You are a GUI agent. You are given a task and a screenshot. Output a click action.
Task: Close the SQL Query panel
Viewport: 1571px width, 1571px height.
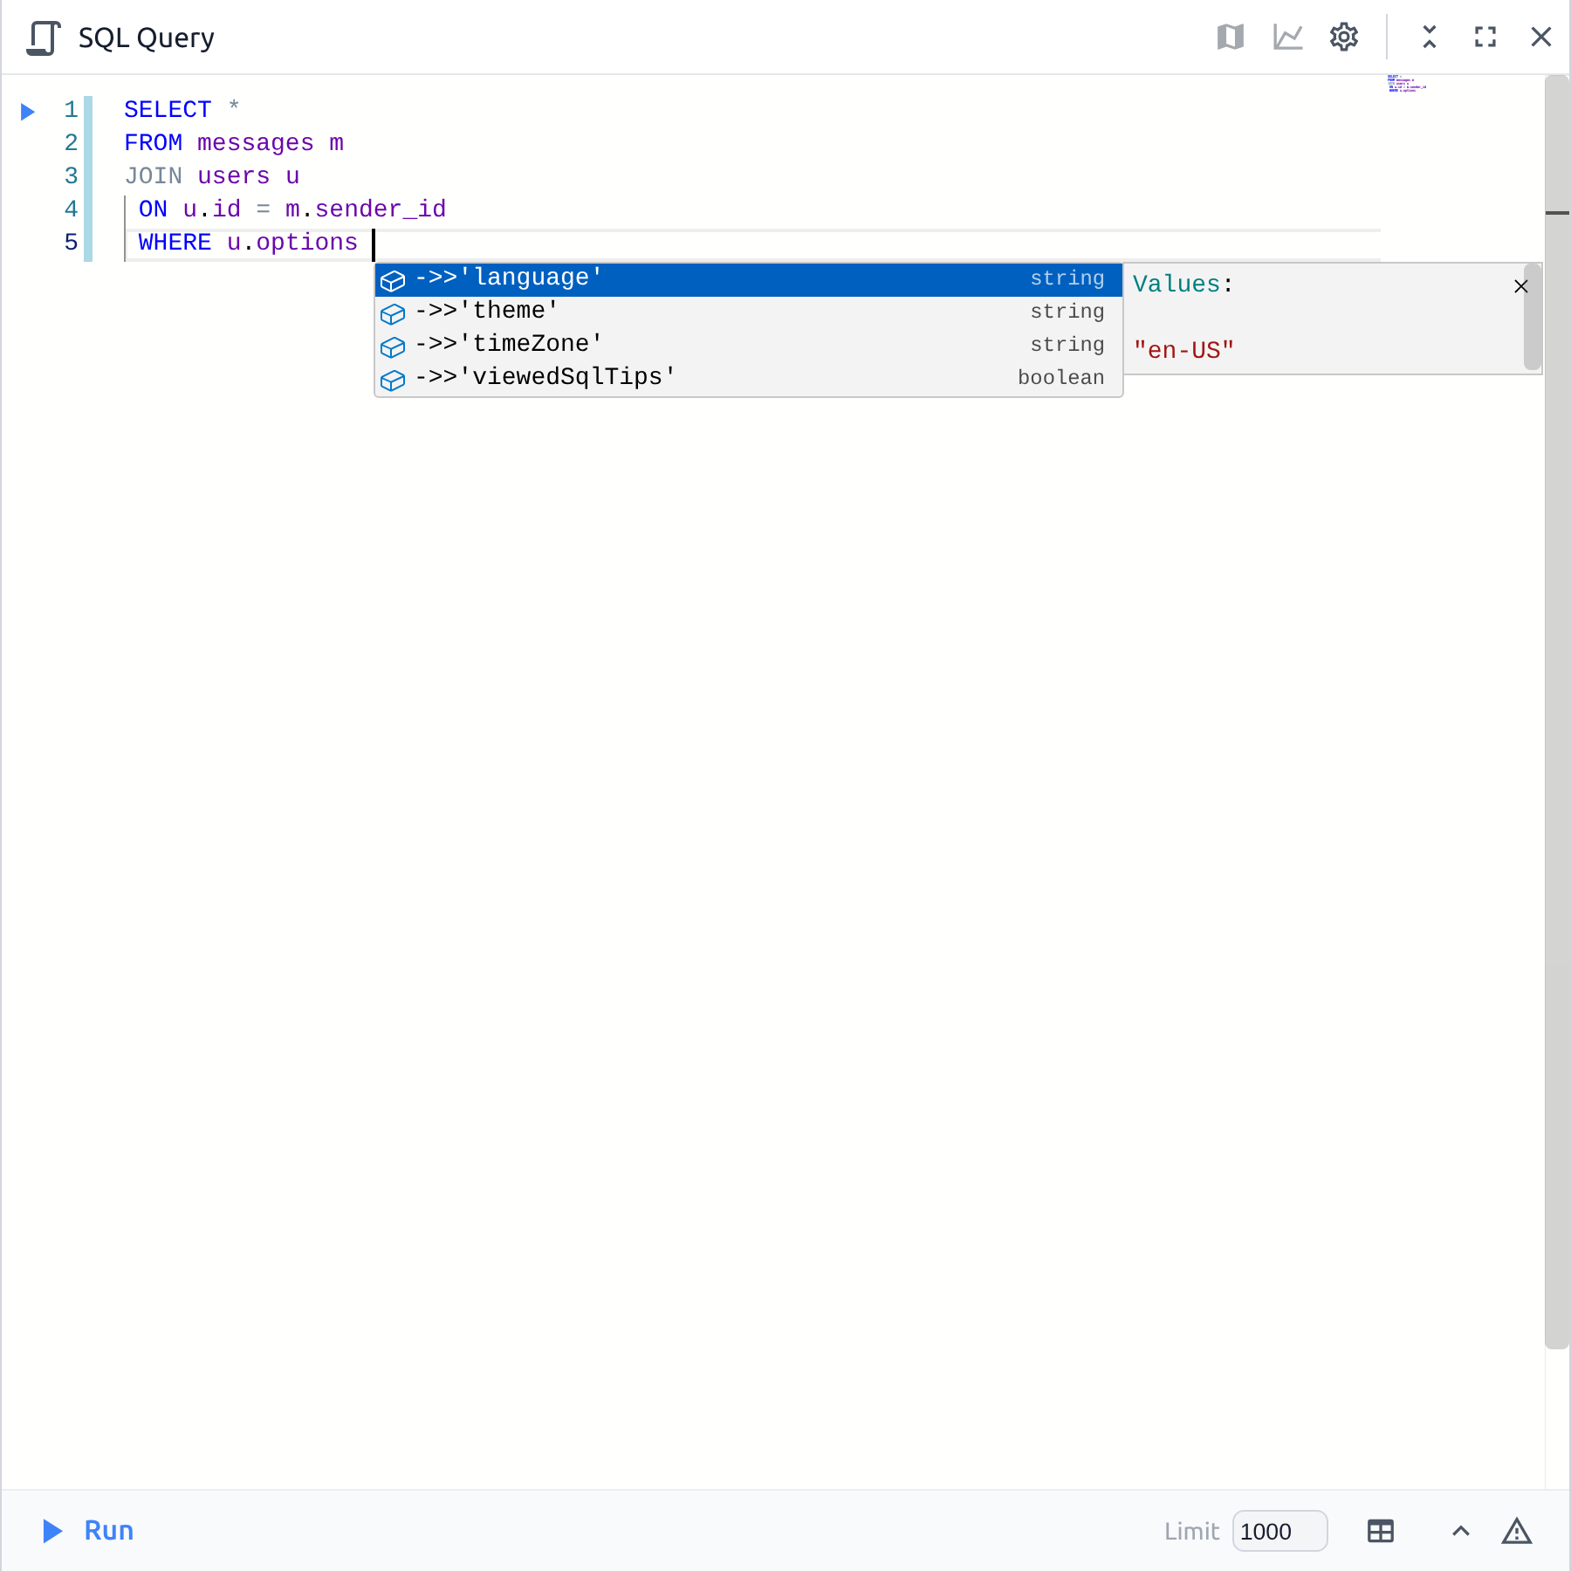click(1541, 37)
